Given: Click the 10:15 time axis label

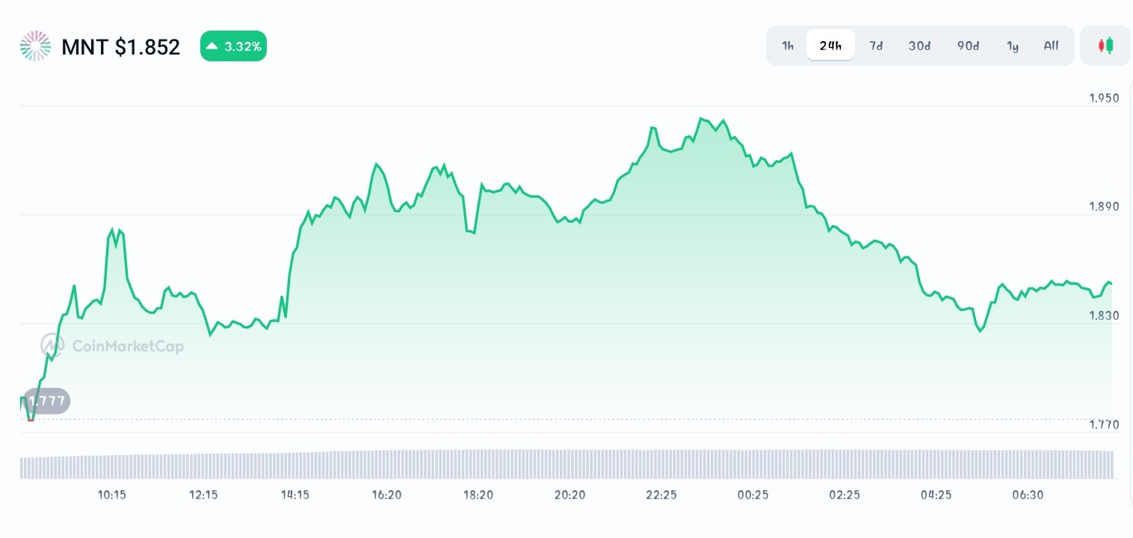Looking at the screenshot, I should click(112, 495).
